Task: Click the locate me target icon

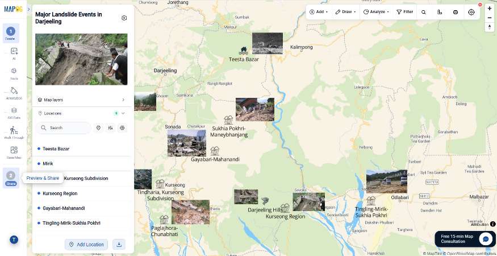Action: [x=471, y=12]
